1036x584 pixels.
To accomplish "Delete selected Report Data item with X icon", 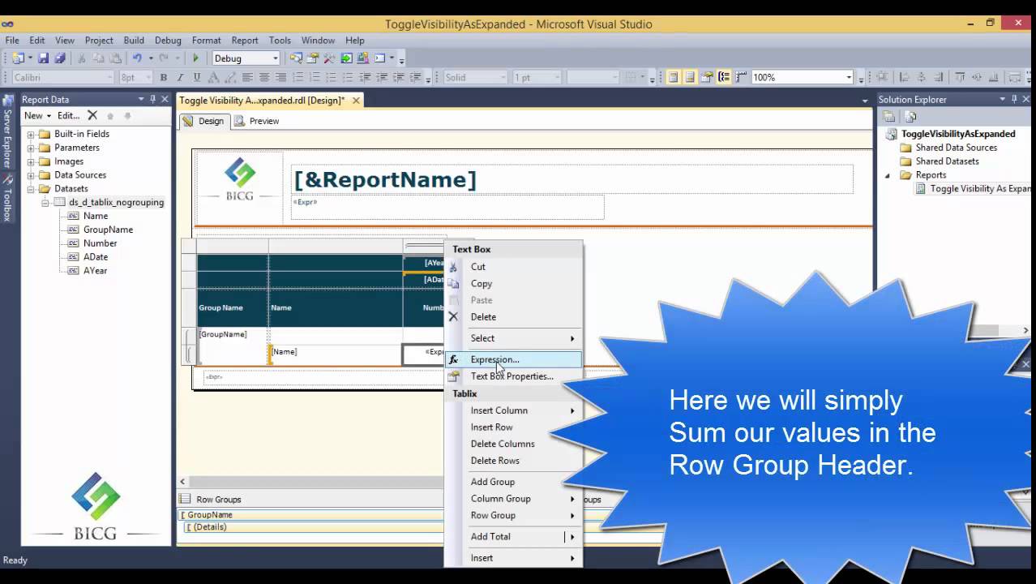I will [x=92, y=115].
